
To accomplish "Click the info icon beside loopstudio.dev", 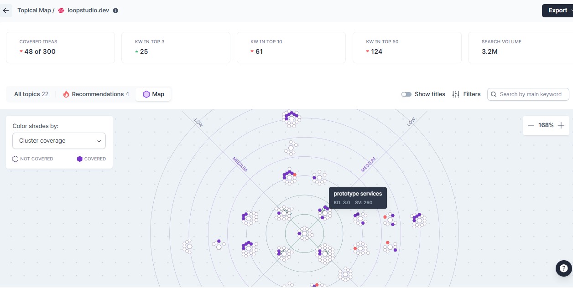I will 115,10.
